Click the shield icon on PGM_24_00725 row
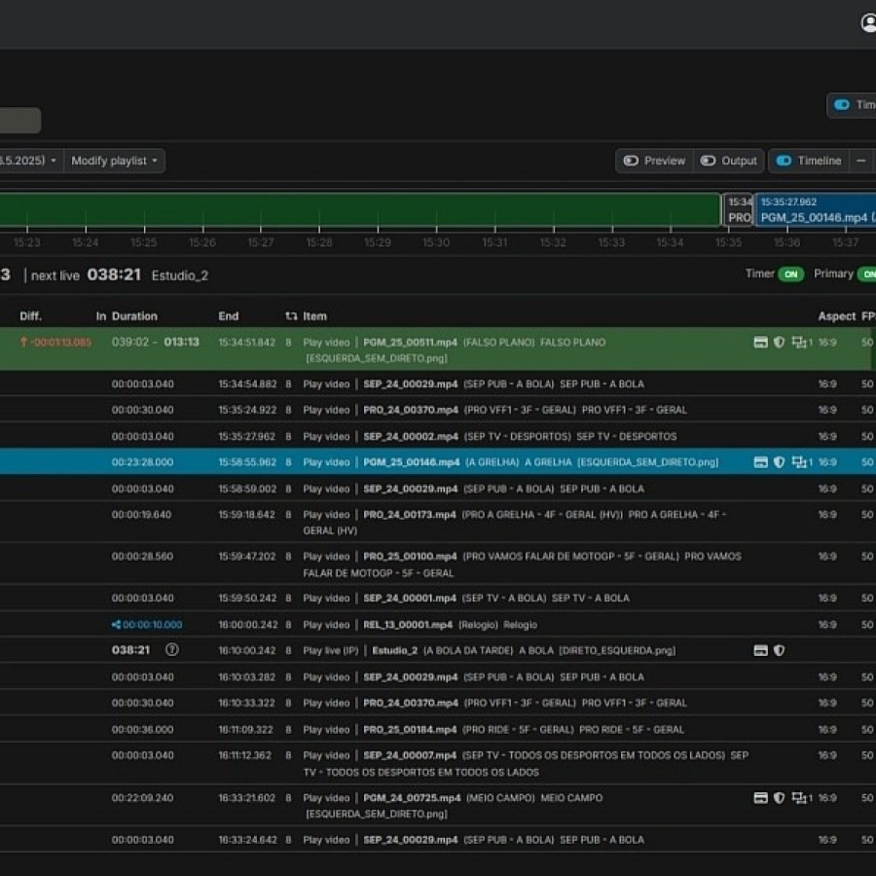 [x=779, y=797]
